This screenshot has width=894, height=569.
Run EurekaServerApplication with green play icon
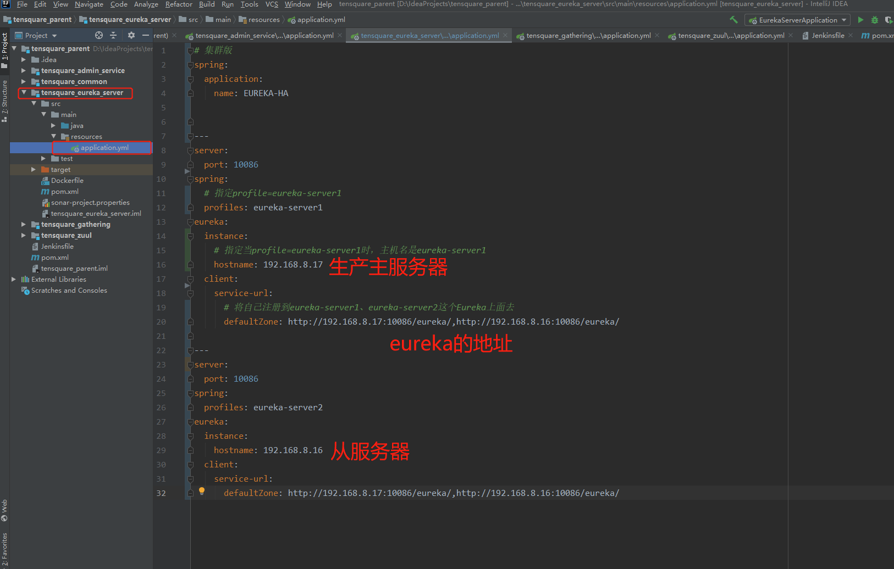860,20
